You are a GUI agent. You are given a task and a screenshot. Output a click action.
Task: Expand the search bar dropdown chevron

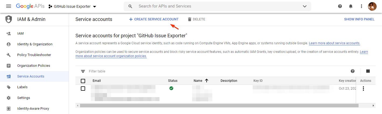click(x=305, y=6)
